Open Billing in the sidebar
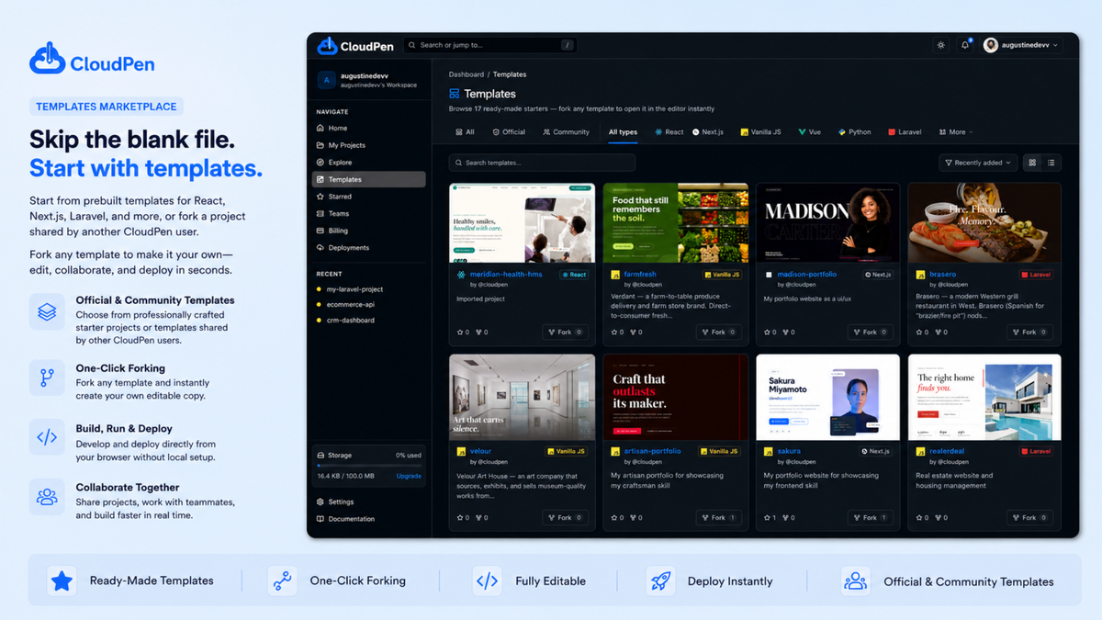Screen dimensions: 1102x620 click(x=368, y=231)
